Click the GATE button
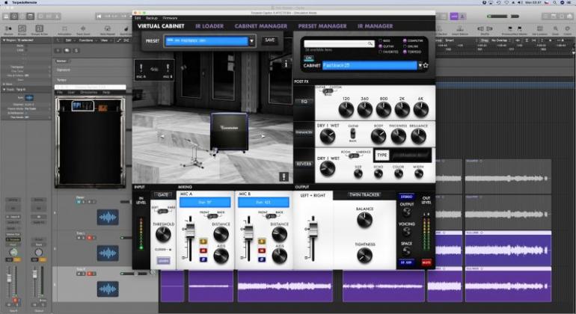Viewport: 576px width, 314px height. 163,195
